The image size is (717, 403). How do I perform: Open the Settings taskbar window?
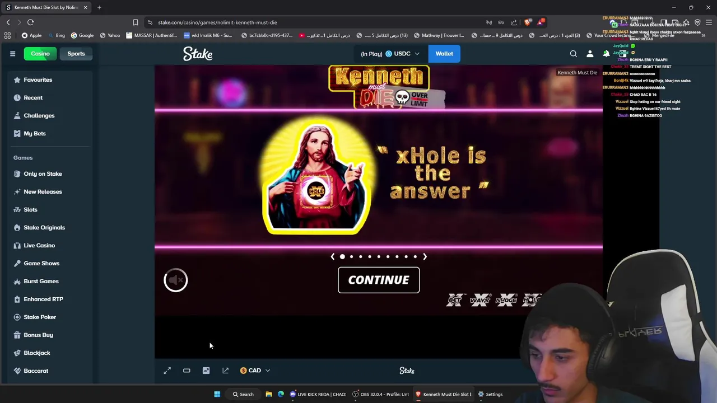(490, 394)
